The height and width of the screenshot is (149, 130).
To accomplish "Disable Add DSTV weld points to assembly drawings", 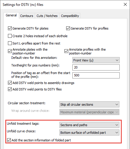I will [x=10, y=83].
